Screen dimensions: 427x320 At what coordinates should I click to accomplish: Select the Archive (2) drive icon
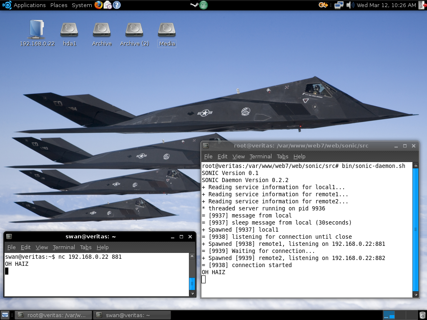135,34
